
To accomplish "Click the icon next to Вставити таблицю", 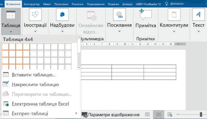I will (6, 74).
